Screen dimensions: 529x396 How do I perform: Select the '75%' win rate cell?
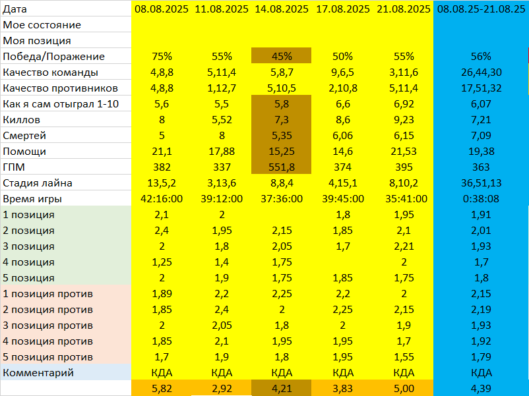161,56
